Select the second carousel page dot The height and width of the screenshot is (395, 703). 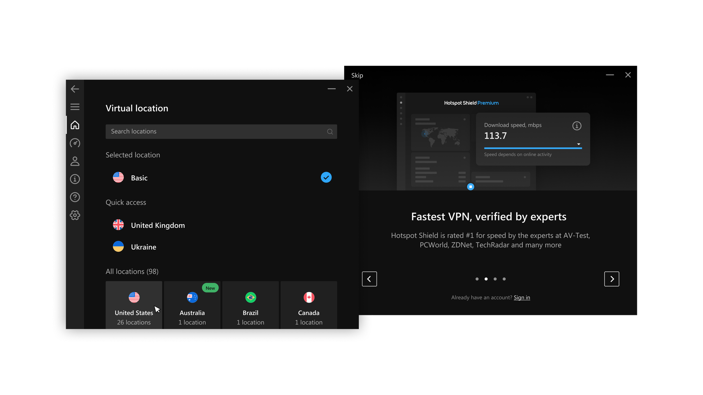coord(486,279)
